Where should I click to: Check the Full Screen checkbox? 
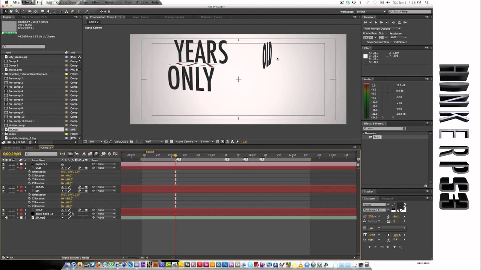click(x=392, y=42)
